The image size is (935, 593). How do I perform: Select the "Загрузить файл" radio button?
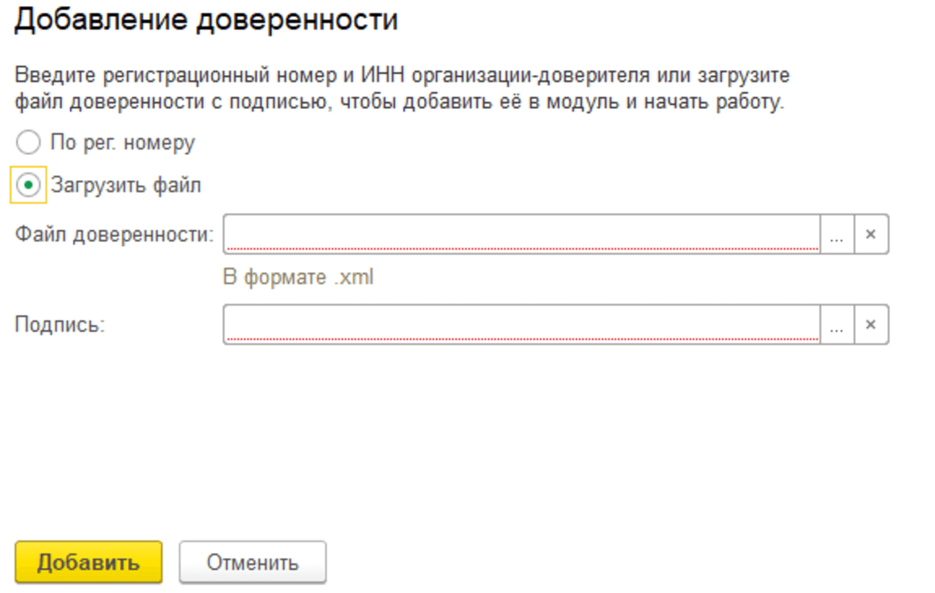pyautogui.click(x=28, y=185)
